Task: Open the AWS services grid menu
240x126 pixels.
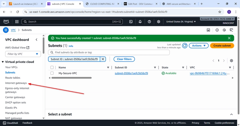Action: click(17, 22)
